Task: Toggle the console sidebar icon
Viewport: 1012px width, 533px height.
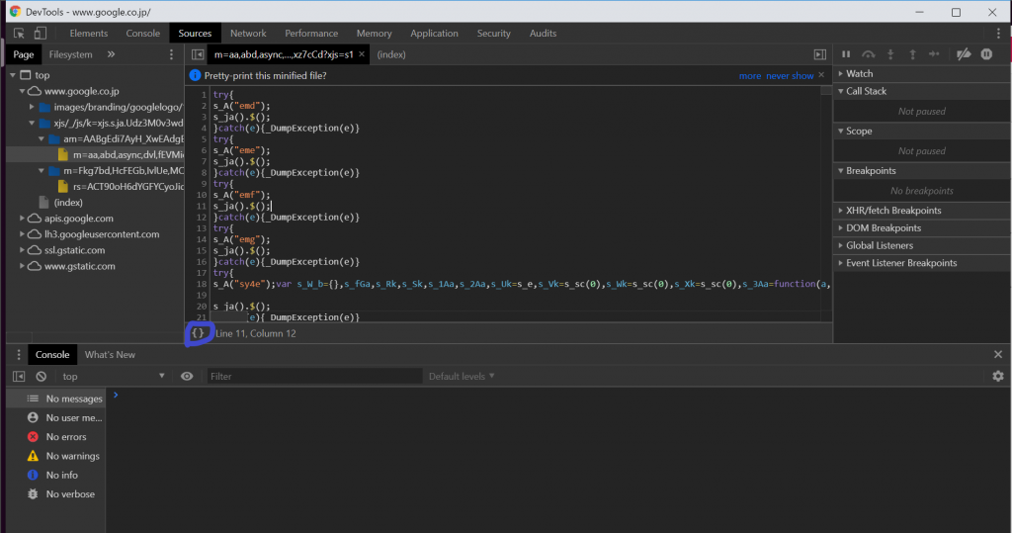Action: 19,376
